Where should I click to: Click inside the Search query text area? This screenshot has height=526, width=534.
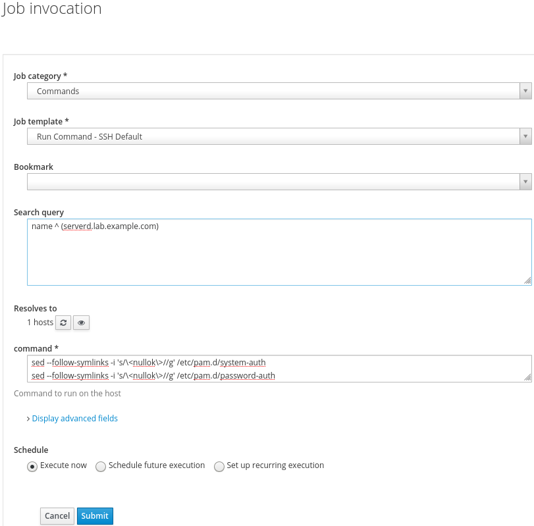coord(279,252)
